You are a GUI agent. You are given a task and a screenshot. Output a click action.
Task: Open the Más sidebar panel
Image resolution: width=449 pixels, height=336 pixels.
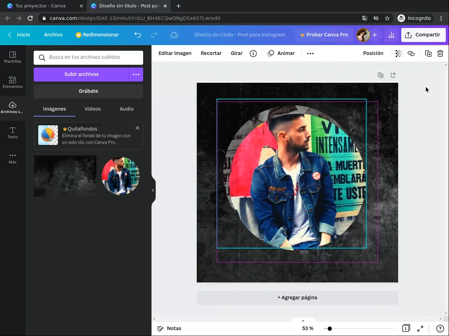click(x=13, y=158)
